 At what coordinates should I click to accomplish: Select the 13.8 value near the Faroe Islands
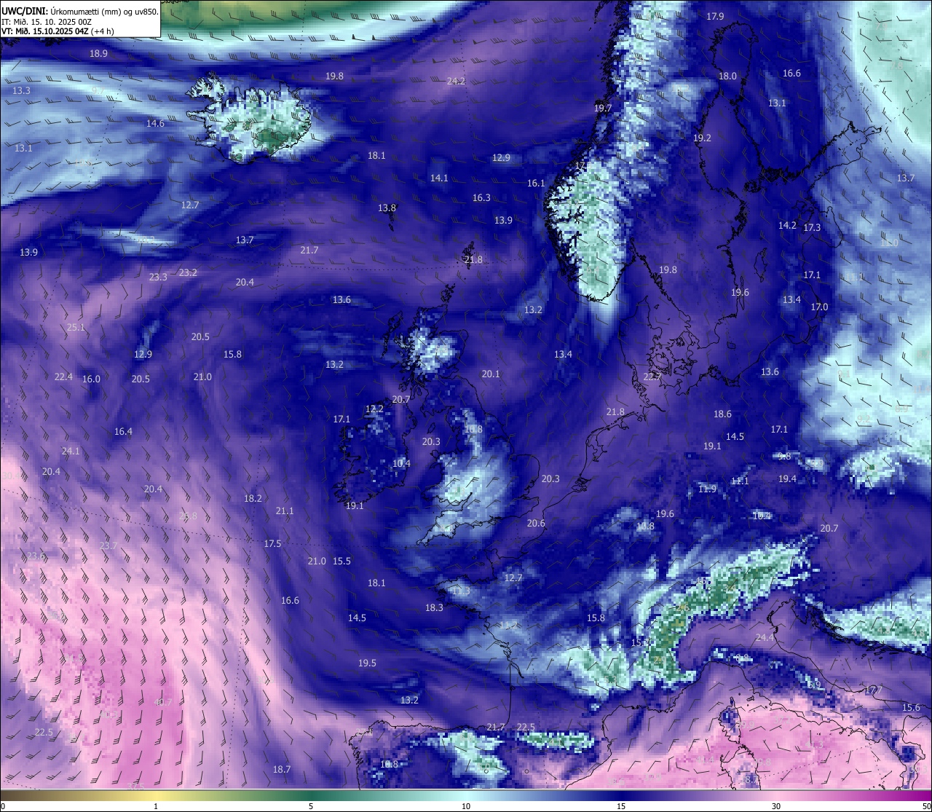(387, 208)
